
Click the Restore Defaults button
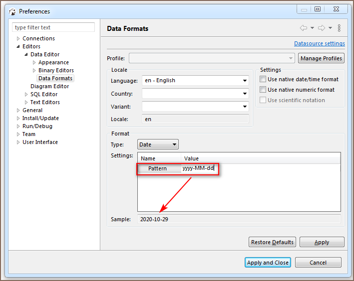coord(272,242)
